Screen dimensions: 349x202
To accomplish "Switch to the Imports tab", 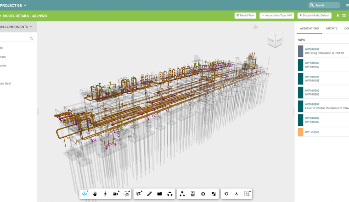I will [332, 28].
